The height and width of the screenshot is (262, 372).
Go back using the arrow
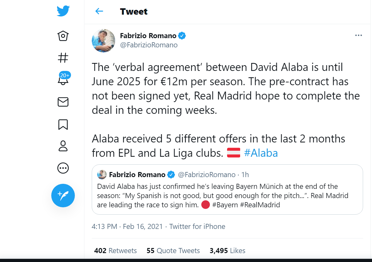point(99,11)
